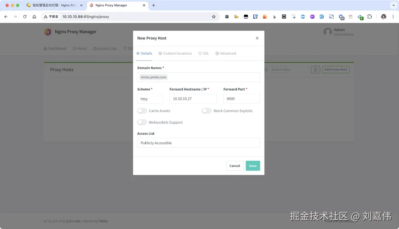
Task: Open the Hosts menu item
Action: pyautogui.click(x=79, y=48)
